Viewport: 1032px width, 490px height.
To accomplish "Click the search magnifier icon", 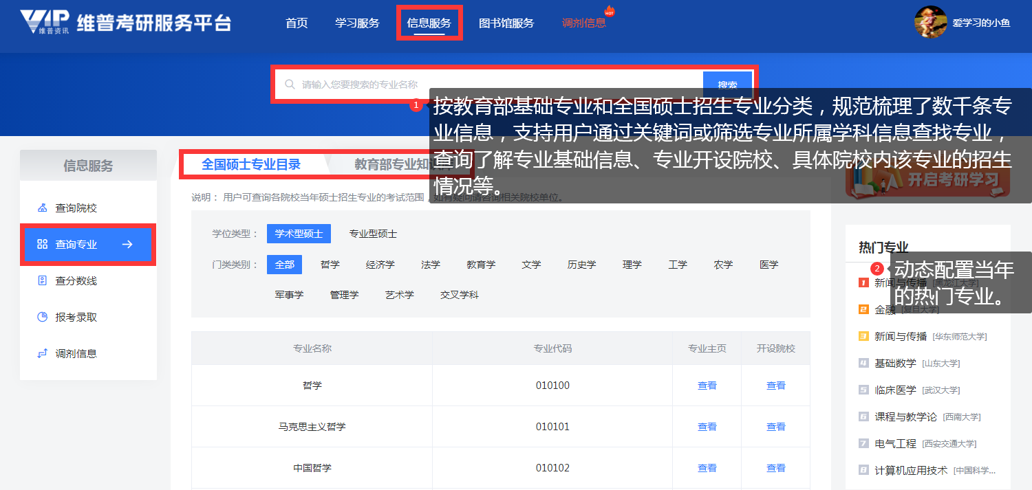I will click(290, 85).
